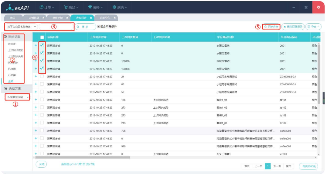Click the red power logout icon
Screen dimensions: 327x174
coord(318,7)
